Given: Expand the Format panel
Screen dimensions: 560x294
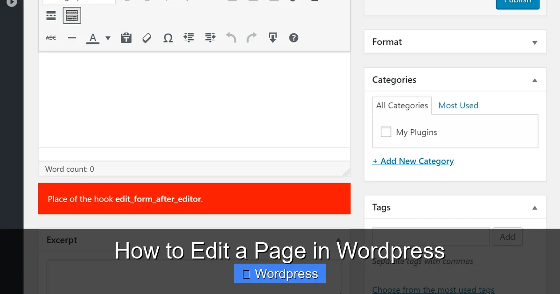Looking at the screenshot, I should coord(534,42).
